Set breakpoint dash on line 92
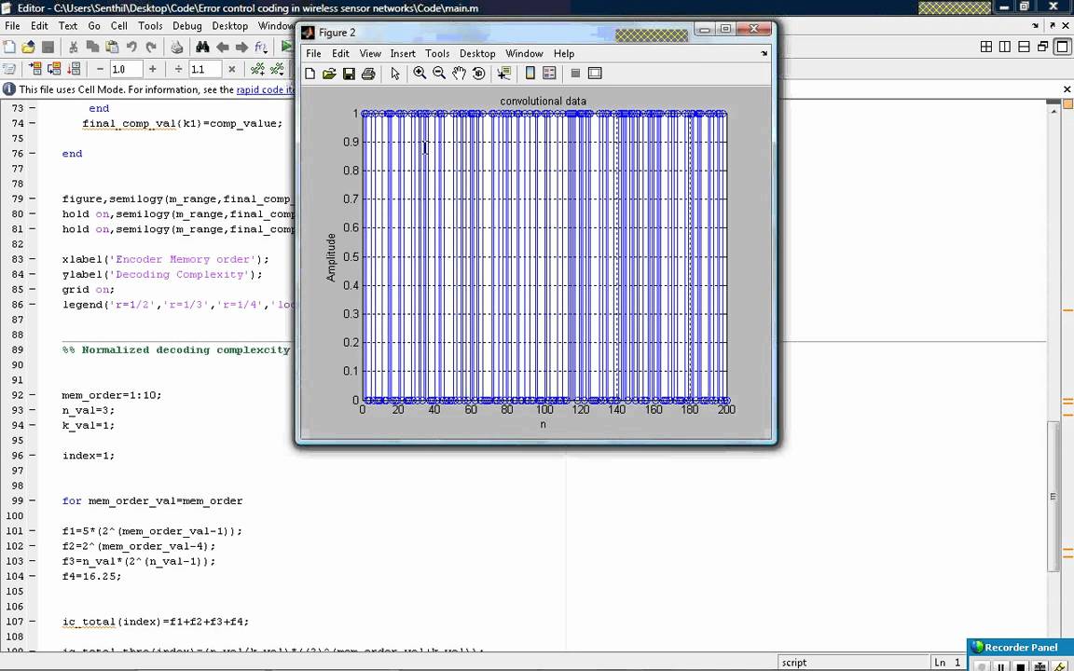 pyautogui.click(x=33, y=395)
